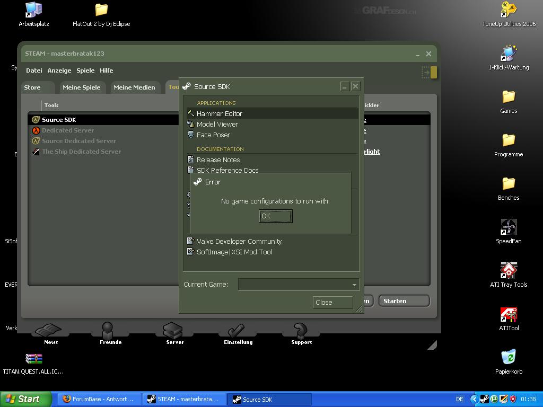Open the Anzeige menu in Steam

(59, 70)
